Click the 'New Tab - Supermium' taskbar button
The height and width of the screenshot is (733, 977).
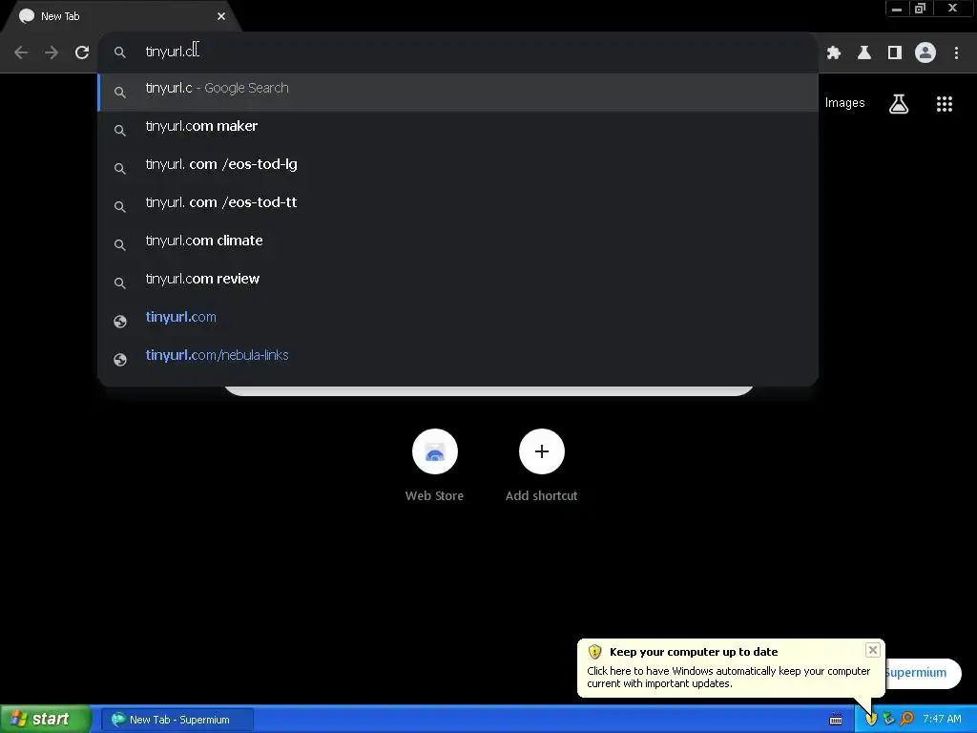point(177,720)
